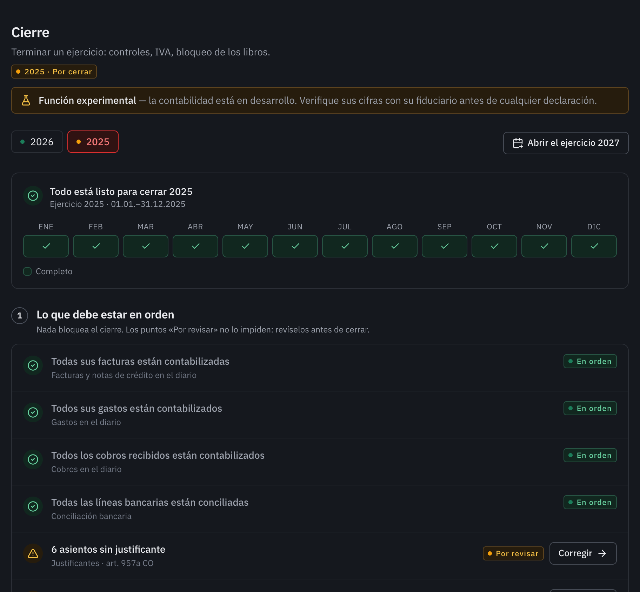Click En orden badge for facturas row
The image size is (640, 592).
pyautogui.click(x=590, y=361)
